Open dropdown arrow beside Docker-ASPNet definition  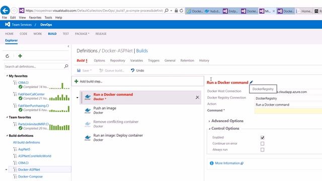(7, 170)
